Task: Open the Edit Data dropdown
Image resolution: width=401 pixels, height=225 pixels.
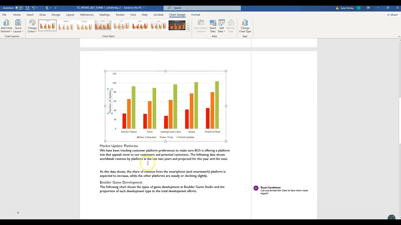Action: tap(221, 31)
